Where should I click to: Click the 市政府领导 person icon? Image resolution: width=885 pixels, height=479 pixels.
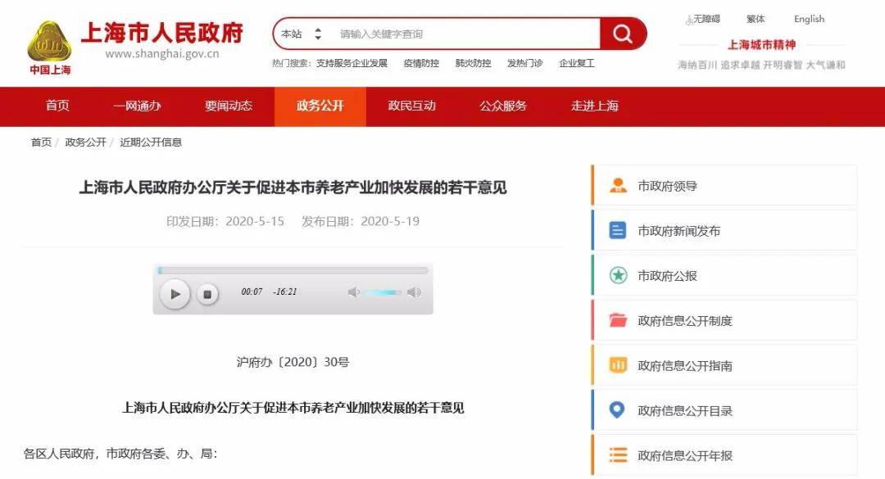point(618,186)
